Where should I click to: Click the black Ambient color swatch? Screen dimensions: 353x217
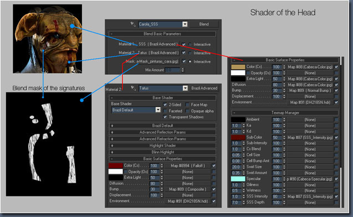(238, 120)
